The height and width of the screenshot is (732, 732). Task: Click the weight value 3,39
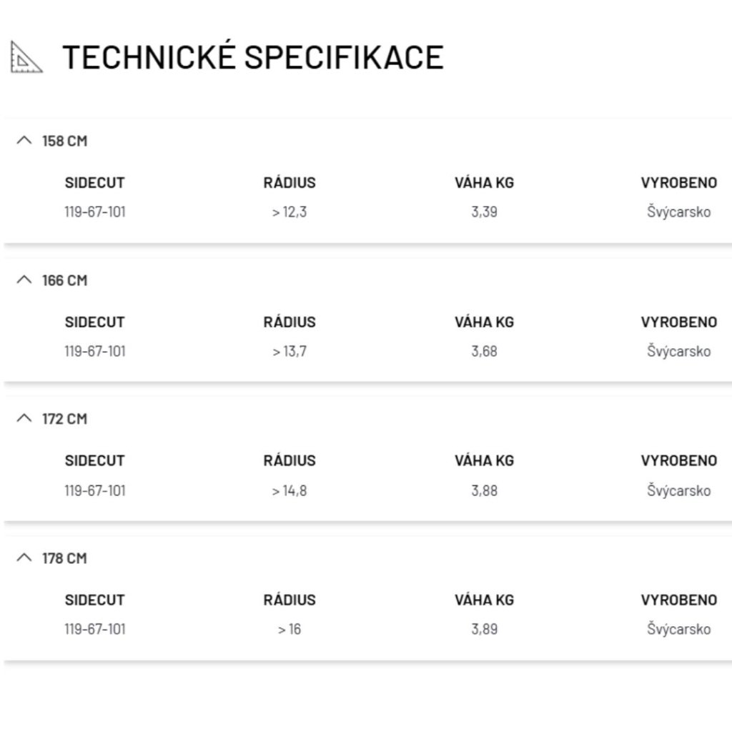(x=484, y=212)
